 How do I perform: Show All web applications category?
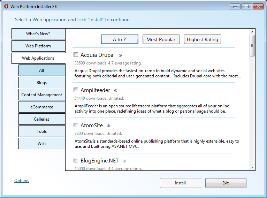point(42,70)
